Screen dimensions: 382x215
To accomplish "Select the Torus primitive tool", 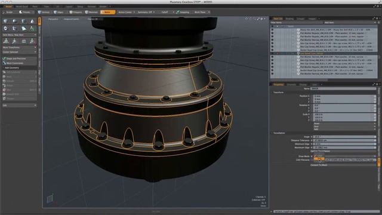I will point(5,29).
